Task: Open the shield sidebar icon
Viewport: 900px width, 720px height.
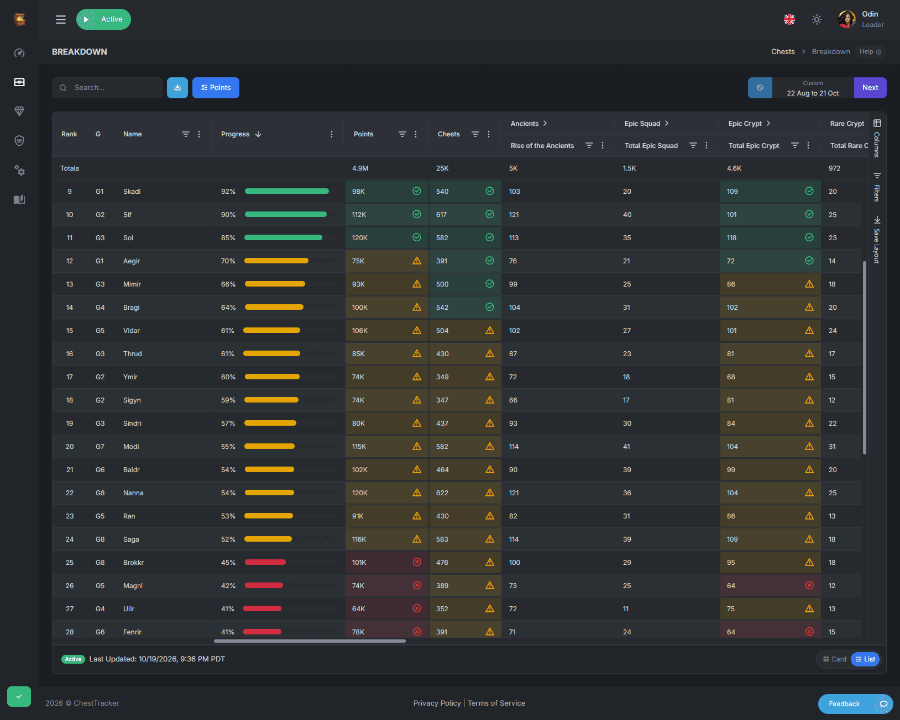Action: pyautogui.click(x=19, y=141)
